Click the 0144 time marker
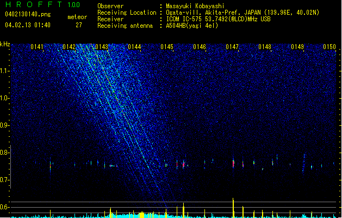 click(x=134, y=47)
